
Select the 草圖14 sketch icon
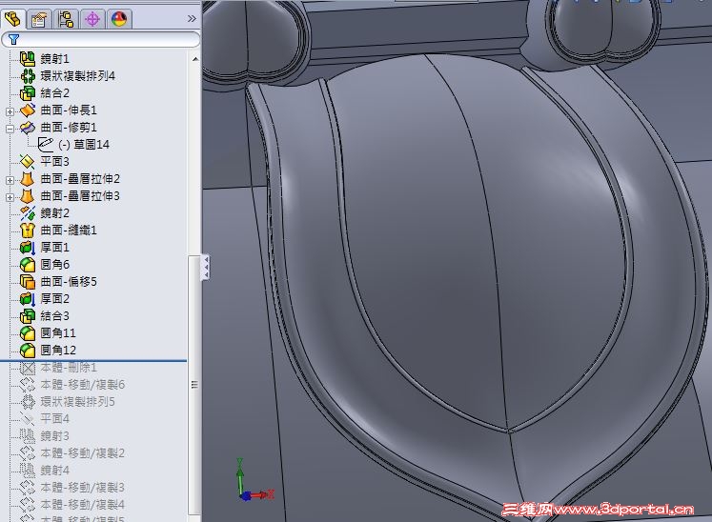click(46, 145)
